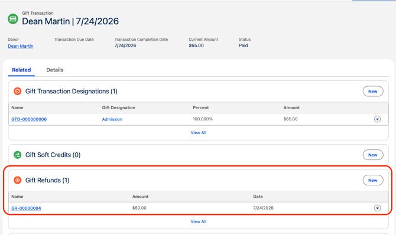Viewport: 396px width, 235px height.
Task: Open the Dean Martin donor link
Action: [x=21, y=46]
